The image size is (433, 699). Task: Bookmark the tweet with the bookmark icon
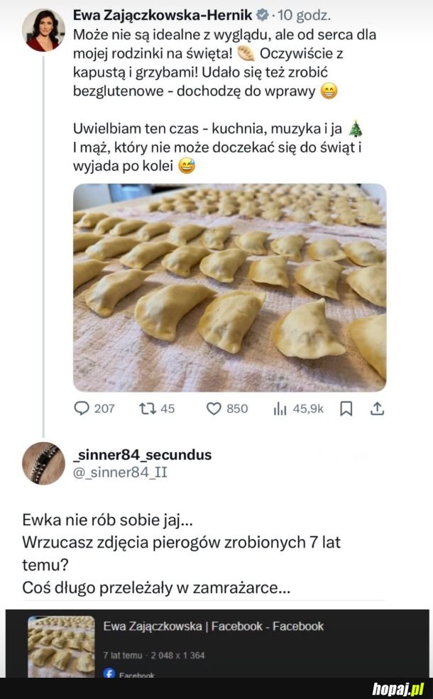pyautogui.click(x=346, y=408)
